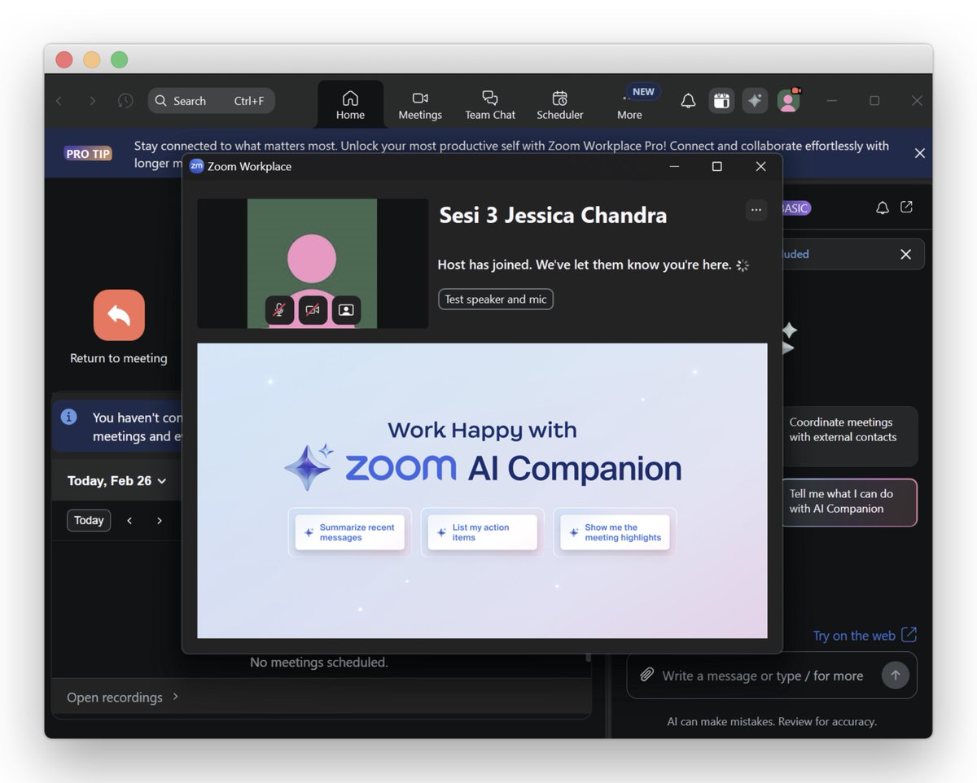Switch to the Meetings tab
The width and height of the screenshot is (977, 783).
coord(420,105)
